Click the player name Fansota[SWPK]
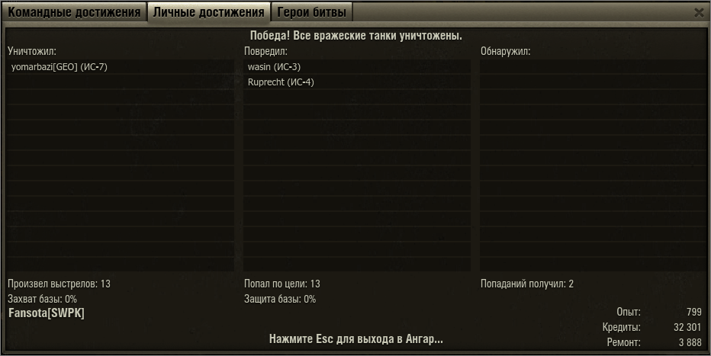The height and width of the screenshot is (356, 711). pos(47,313)
